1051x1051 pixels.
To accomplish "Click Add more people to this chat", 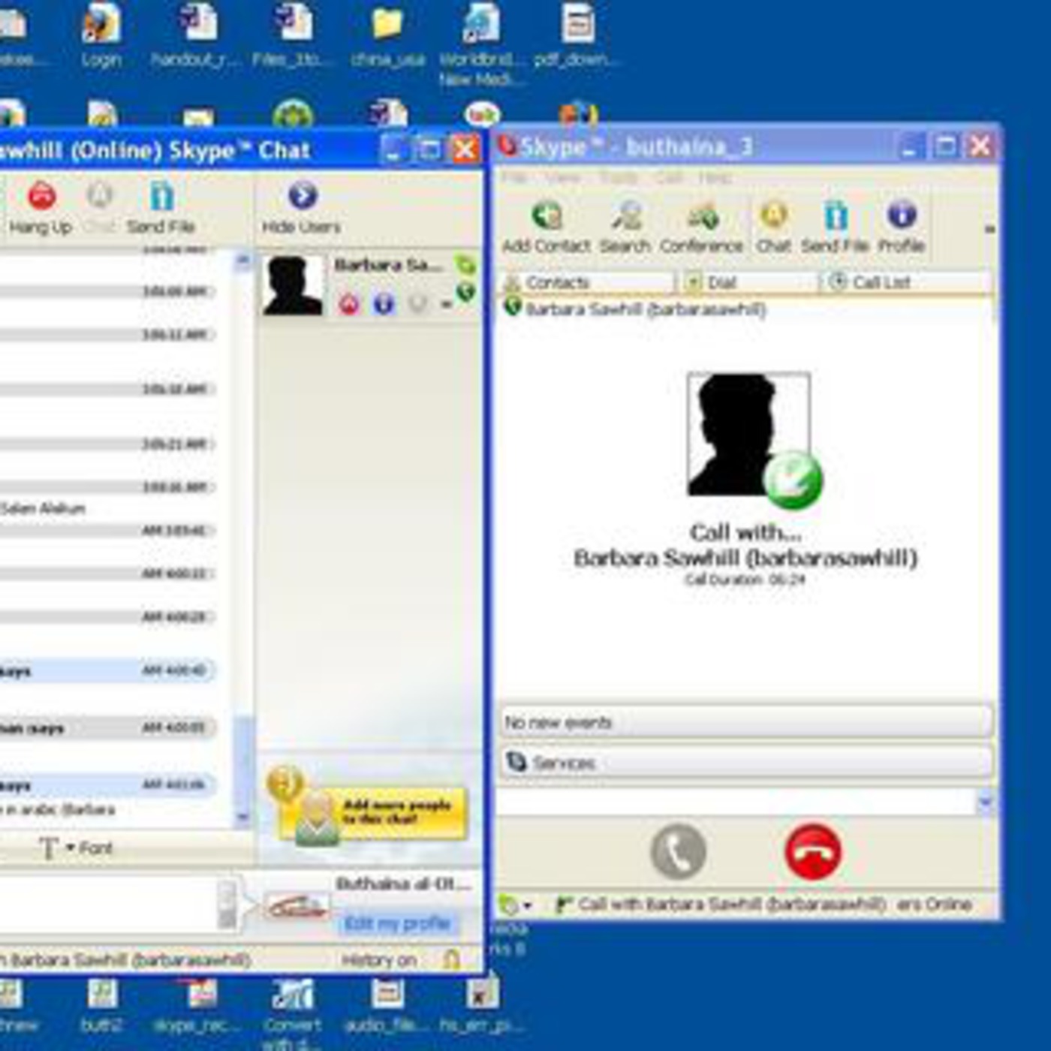I will [x=373, y=812].
